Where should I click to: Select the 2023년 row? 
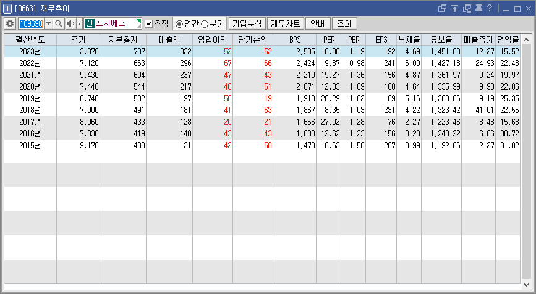coord(262,51)
